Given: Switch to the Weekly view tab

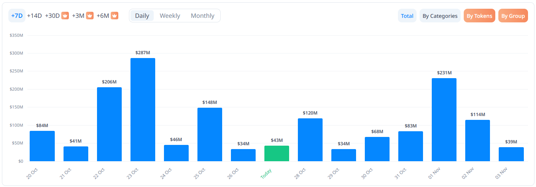Looking at the screenshot, I should pos(170,16).
